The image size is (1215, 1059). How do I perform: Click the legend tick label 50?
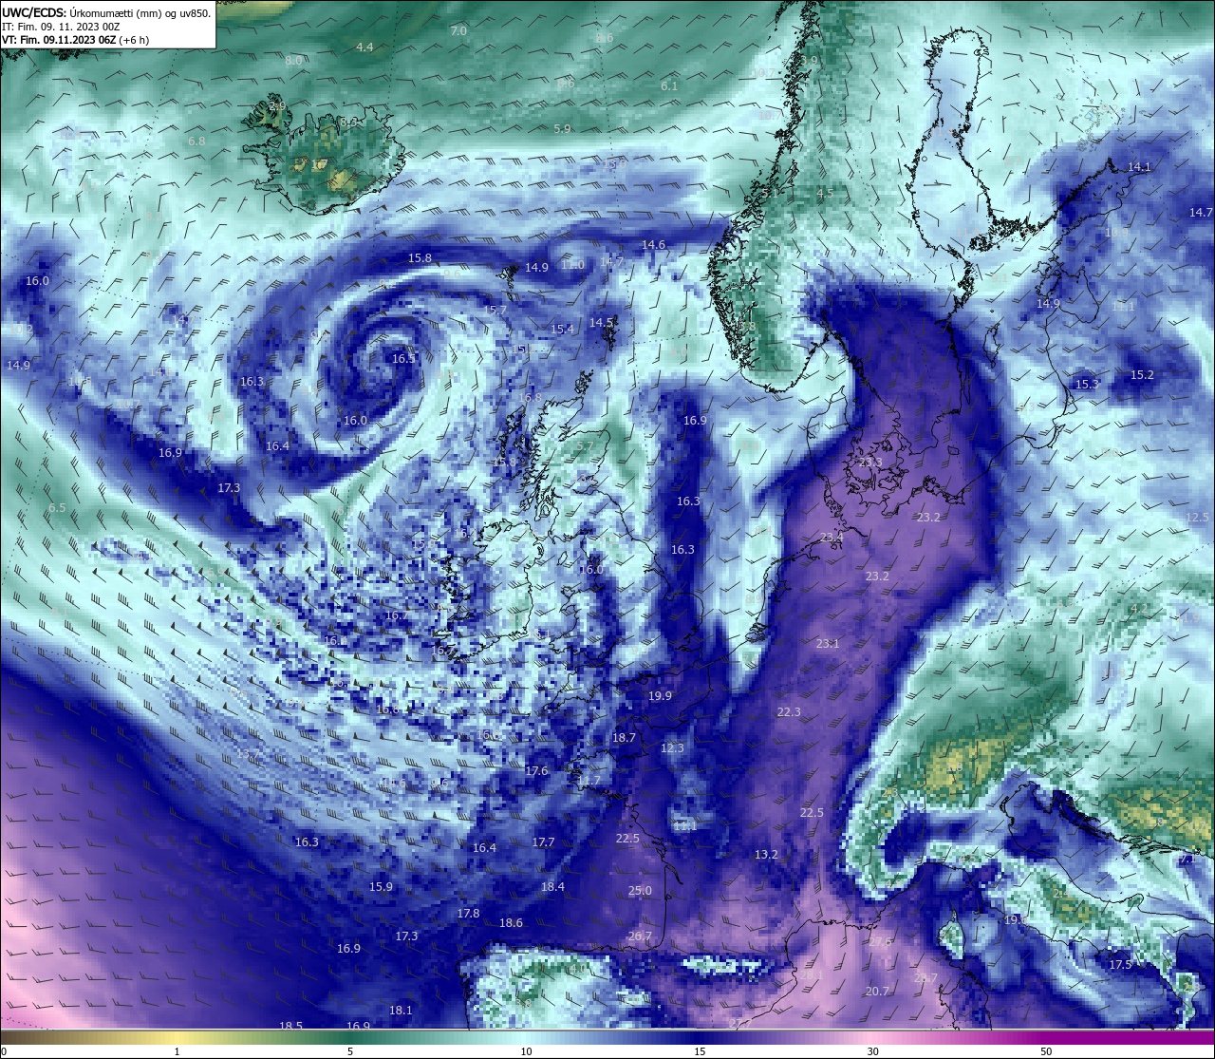click(1045, 1051)
